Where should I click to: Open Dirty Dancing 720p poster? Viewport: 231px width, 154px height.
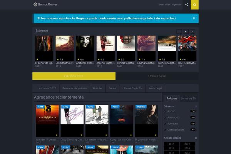(x=72, y=121)
